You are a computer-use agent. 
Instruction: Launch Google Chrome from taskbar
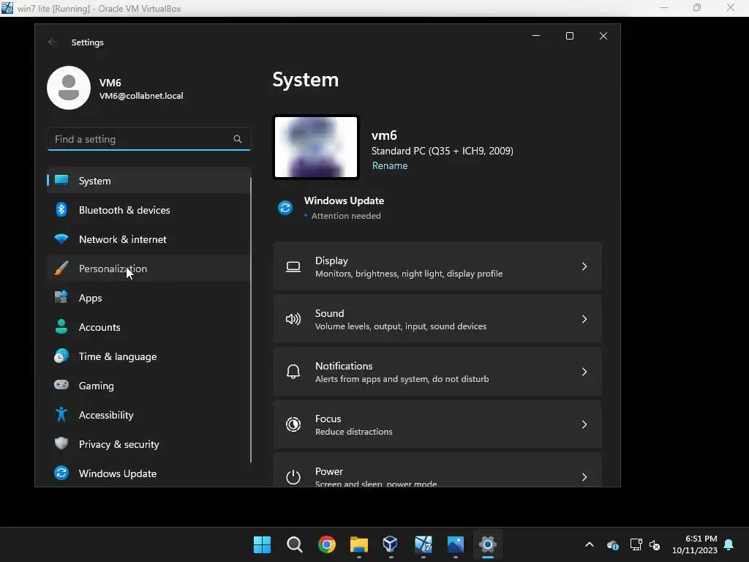[x=327, y=544]
